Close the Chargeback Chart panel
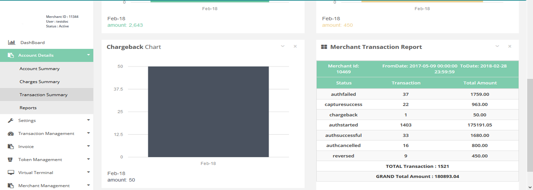Image resolution: width=533 pixels, height=190 pixels. pyautogui.click(x=295, y=46)
